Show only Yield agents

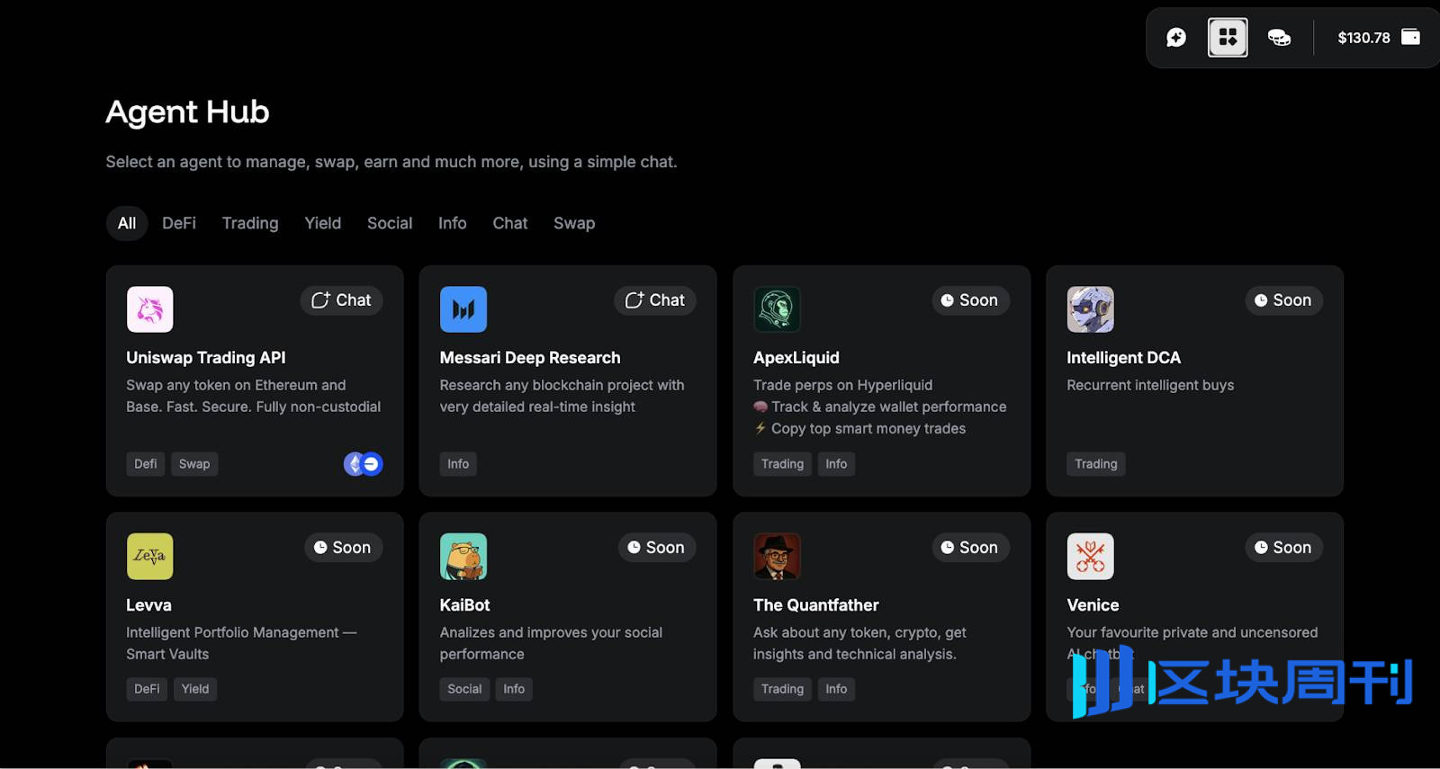pyautogui.click(x=322, y=223)
